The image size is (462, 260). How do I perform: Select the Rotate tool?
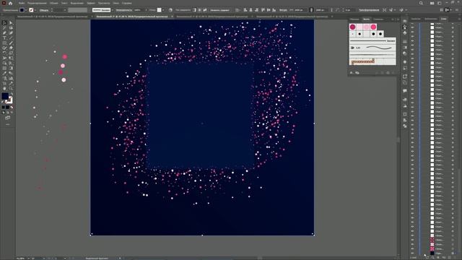click(4, 53)
